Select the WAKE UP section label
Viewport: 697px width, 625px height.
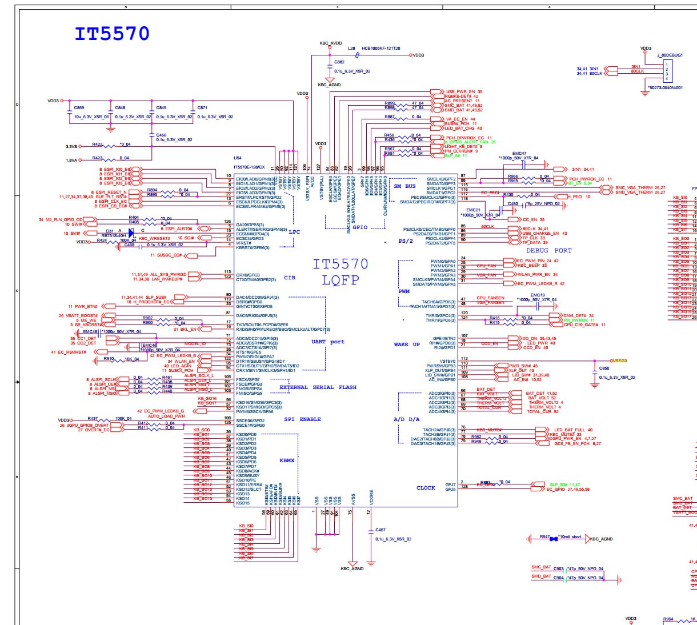[407, 344]
